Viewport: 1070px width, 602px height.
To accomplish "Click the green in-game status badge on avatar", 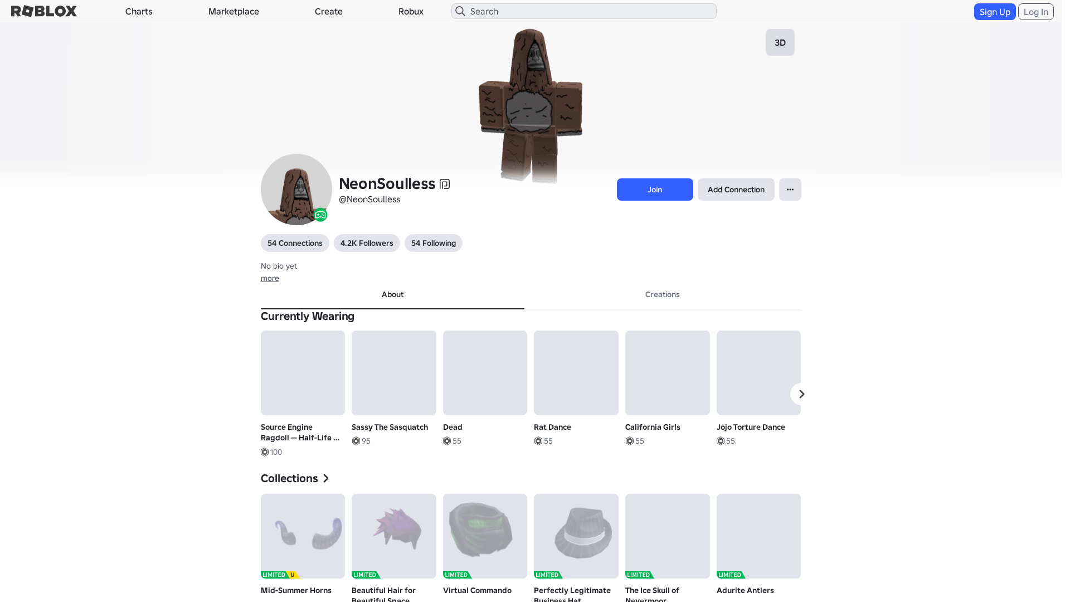I will [320, 215].
